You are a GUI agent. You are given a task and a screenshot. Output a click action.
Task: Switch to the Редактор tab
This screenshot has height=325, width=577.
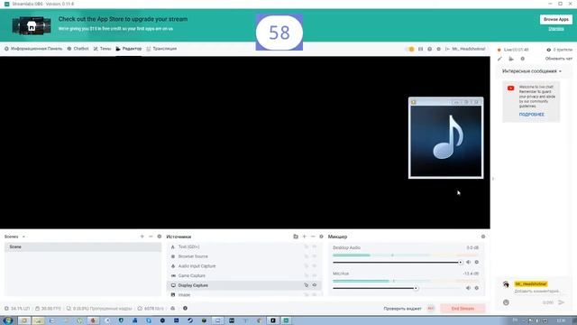pos(129,49)
